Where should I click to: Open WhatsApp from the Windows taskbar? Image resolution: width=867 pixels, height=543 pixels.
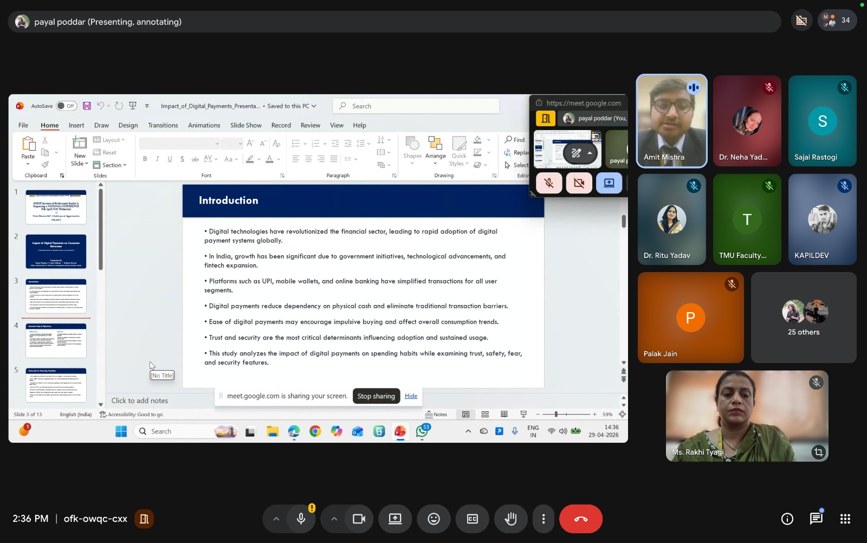422,431
